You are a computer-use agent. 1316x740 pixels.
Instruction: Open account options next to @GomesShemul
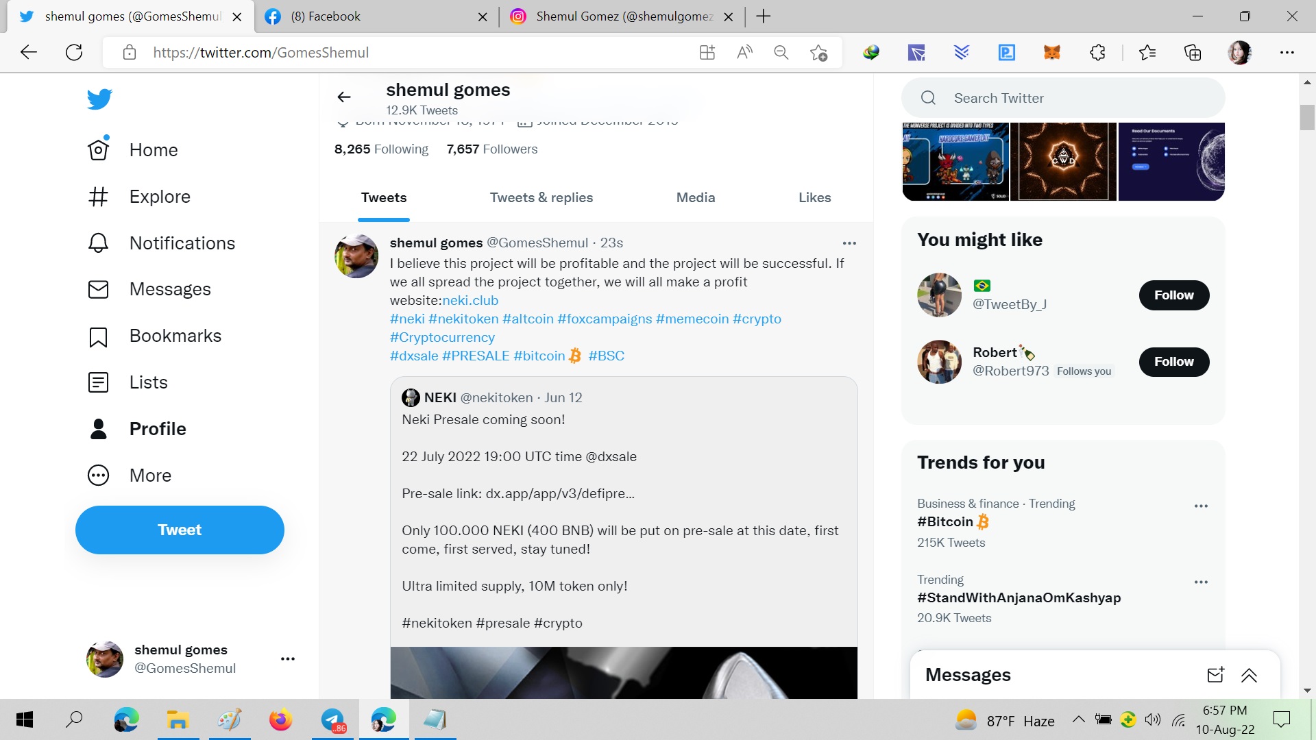pos(288,659)
